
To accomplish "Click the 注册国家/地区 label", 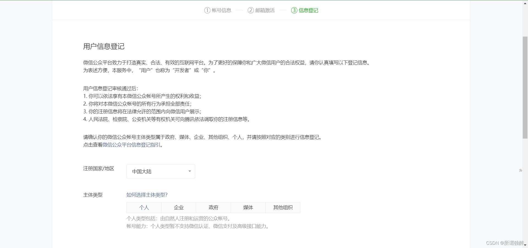I will tap(99, 169).
